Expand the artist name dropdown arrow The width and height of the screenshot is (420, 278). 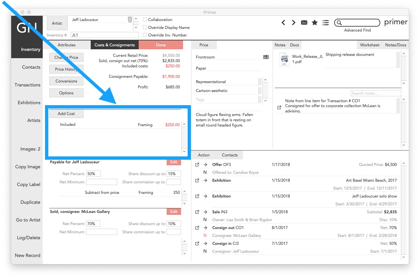point(136,27)
